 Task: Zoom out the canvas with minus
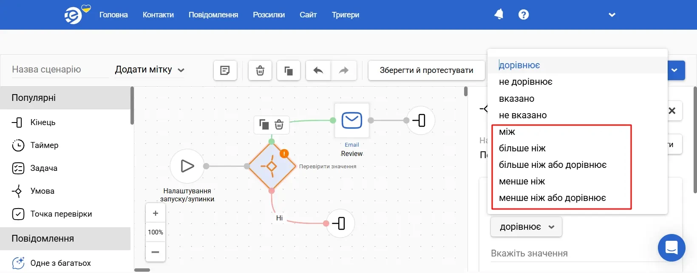[x=156, y=252]
